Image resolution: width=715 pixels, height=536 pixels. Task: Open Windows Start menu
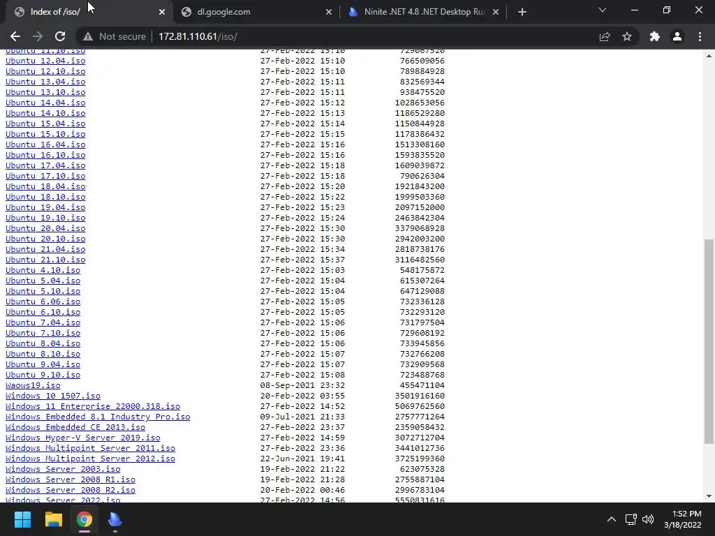tap(22, 519)
